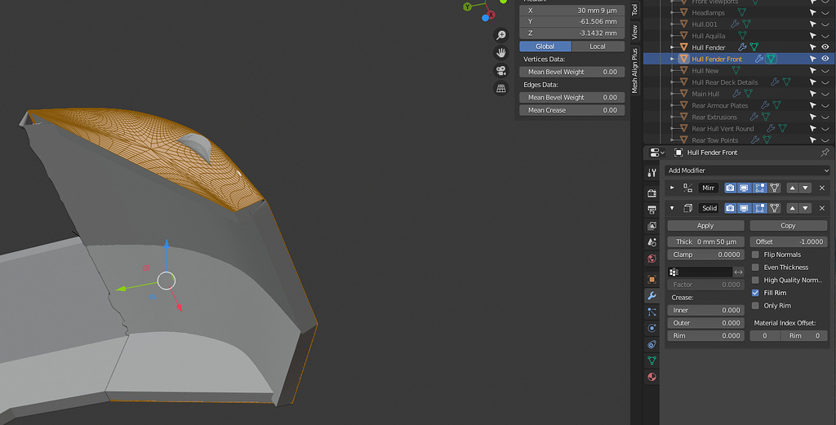Open the World properties globe icon
The width and height of the screenshot is (836, 425).
651,259
